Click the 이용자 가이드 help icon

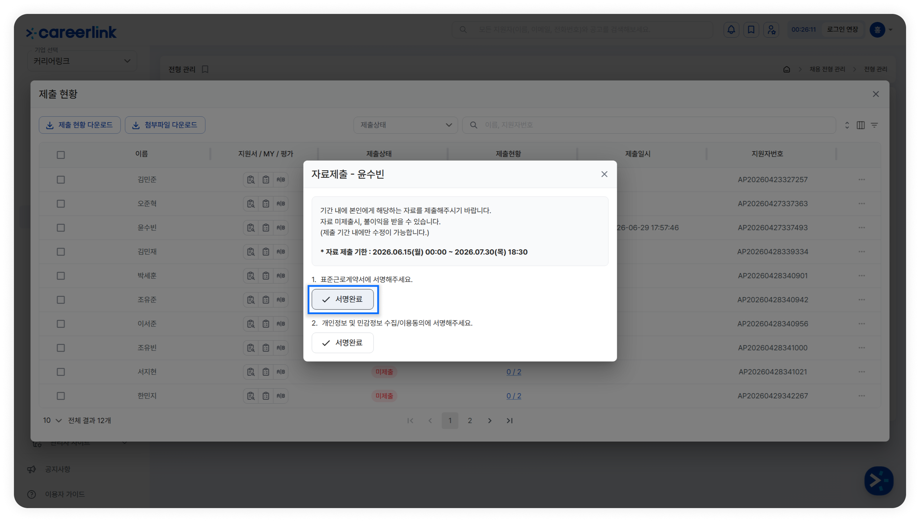pyautogui.click(x=32, y=494)
